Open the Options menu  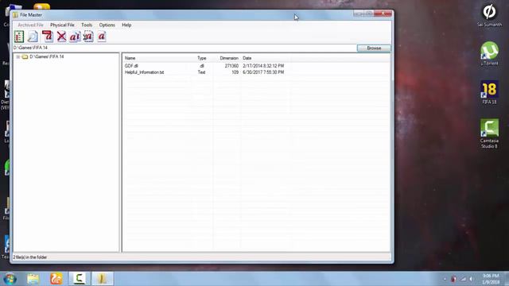tap(107, 25)
